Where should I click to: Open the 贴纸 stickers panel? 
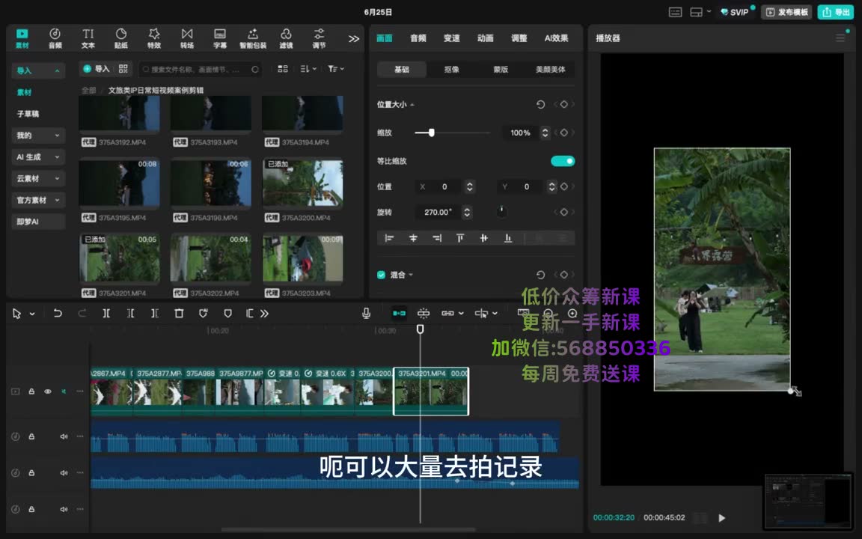121,38
